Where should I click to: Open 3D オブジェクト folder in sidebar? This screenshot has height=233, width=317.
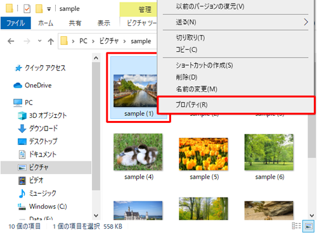48,115
